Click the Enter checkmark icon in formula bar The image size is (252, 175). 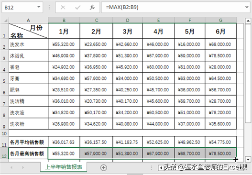tap(78, 7)
